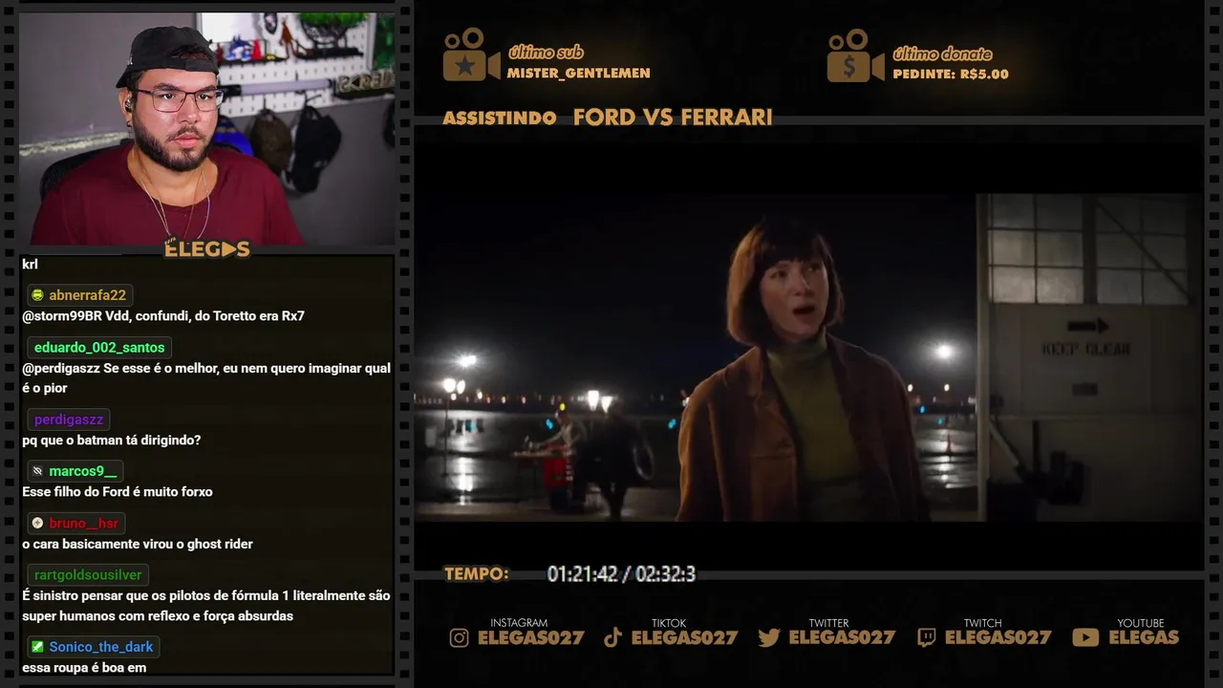Click the TikTok logo icon
The width and height of the screenshot is (1223, 688).
[x=613, y=637]
